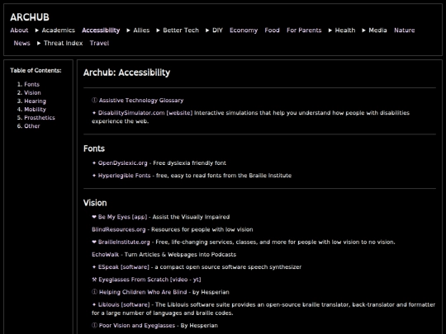Screen dimensions: 446x334
Task: Click the heart icon before BrailleInstitute.org
Action: [x=94, y=242]
